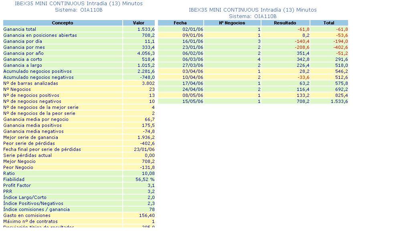Select 'Nº de negocios negativos' label
Viewport: 401px width, 245px height.
point(32,101)
